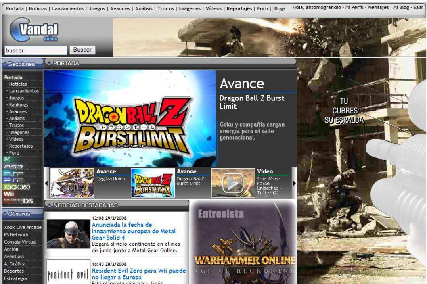Screen dimensions: 427x284
Task: Open the Deportes genre link
Action: [x=14, y=271]
